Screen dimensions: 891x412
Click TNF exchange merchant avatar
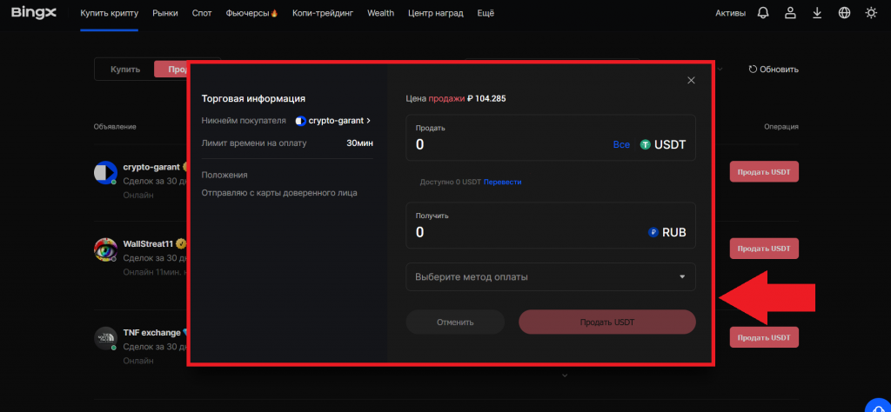[x=105, y=338]
